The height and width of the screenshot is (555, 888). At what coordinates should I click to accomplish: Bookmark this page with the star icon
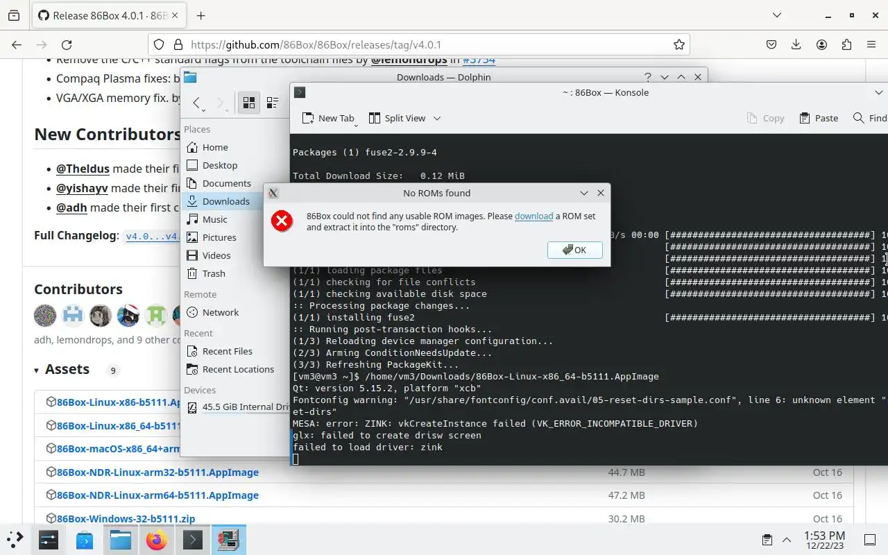(678, 44)
